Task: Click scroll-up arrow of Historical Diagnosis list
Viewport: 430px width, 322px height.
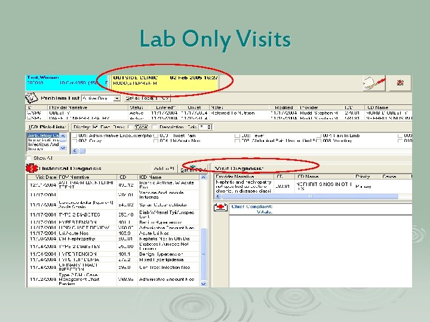Action: [203, 178]
